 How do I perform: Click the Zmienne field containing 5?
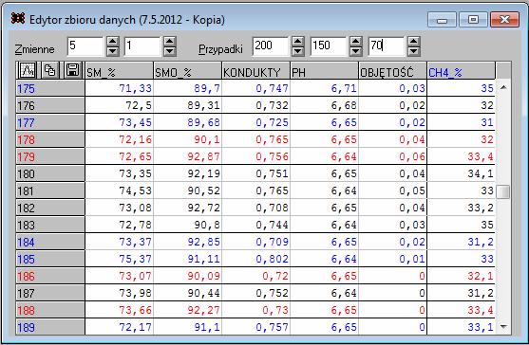(85, 46)
